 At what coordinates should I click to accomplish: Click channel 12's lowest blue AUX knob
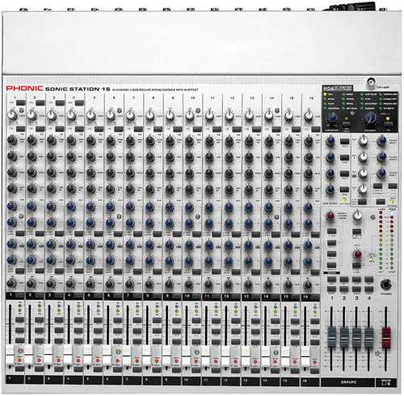[x=229, y=261]
